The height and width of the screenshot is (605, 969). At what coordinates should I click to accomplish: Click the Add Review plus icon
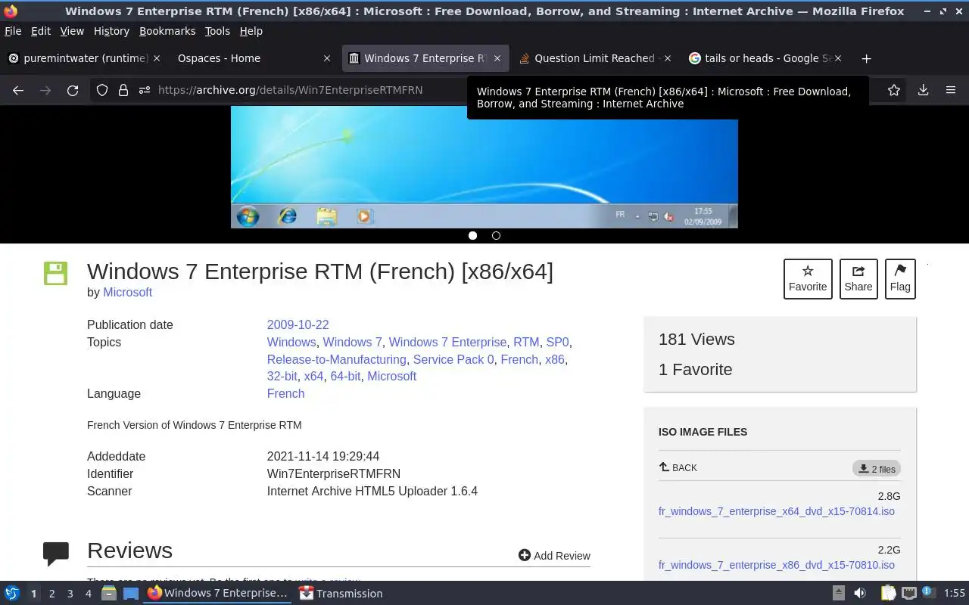[x=524, y=555]
